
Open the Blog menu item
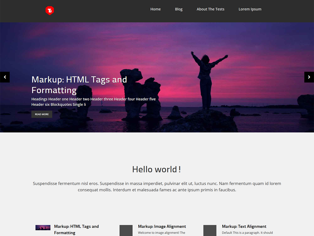click(x=179, y=9)
